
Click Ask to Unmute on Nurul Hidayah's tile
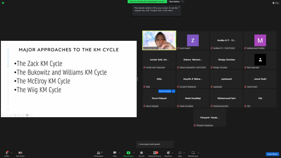[165, 91]
